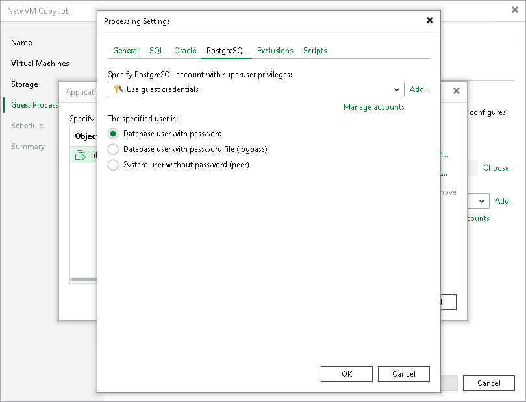This screenshot has width=526, height=402.
Task: Select System user without password (peer)
Action: click(x=179, y=165)
